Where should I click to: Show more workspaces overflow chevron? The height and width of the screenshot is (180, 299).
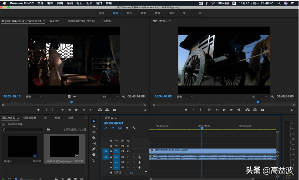tap(200, 13)
